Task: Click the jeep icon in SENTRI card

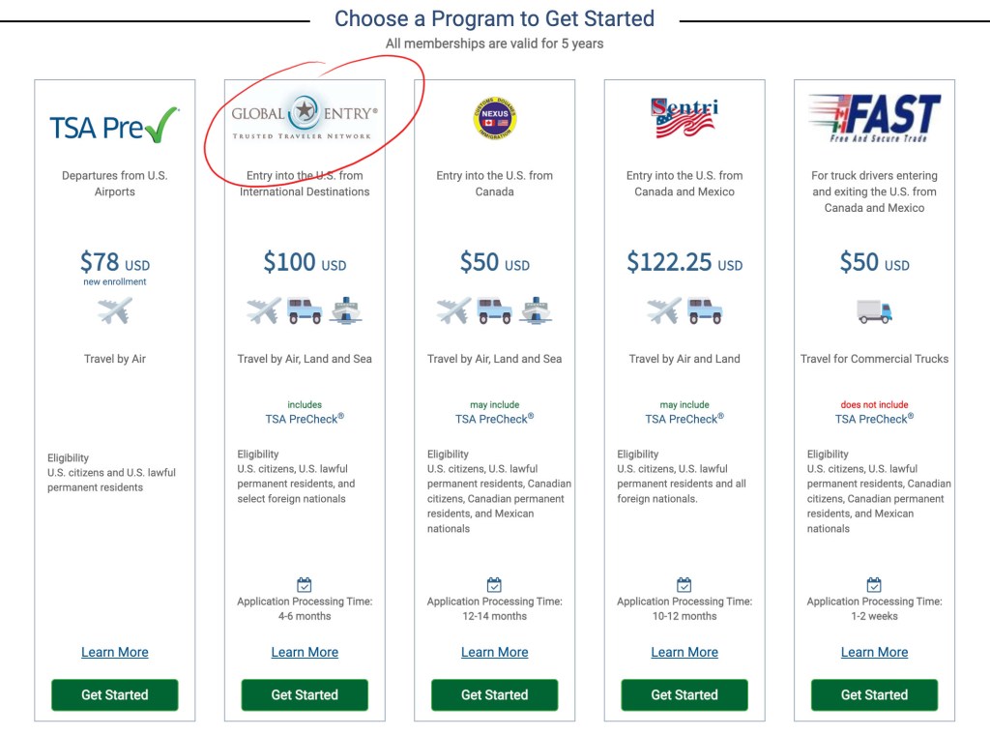Action: point(705,310)
